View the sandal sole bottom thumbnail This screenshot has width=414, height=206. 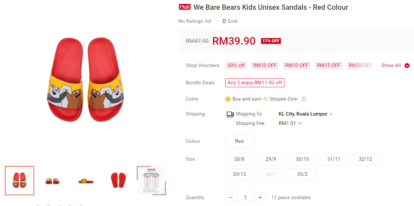click(118, 181)
